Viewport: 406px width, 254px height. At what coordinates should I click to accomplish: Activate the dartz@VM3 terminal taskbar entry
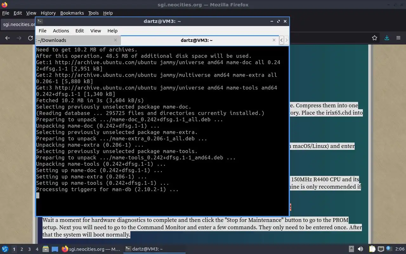coord(154,249)
